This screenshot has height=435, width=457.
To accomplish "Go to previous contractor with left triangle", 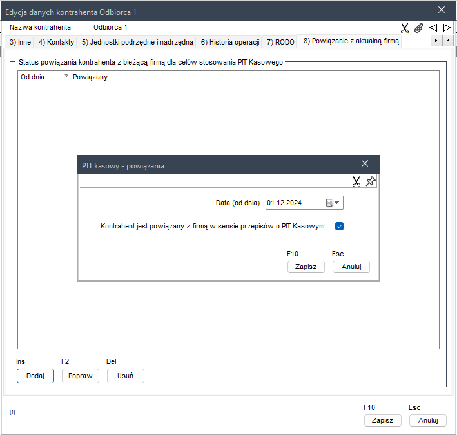I will point(433,28).
